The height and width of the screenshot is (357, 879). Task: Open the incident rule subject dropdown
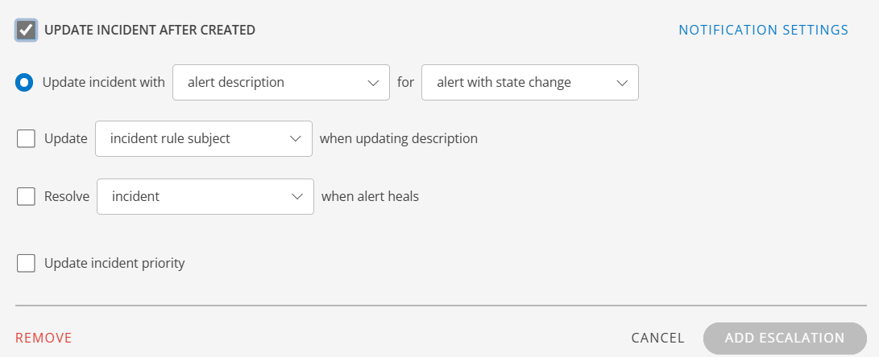[x=193, y=138]
